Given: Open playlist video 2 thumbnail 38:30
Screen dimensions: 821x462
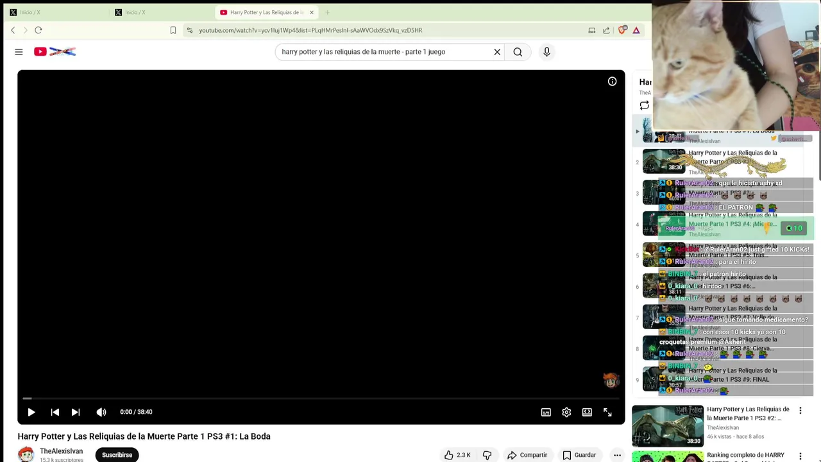Looking at the screenshot, I should tap(664, 162).
